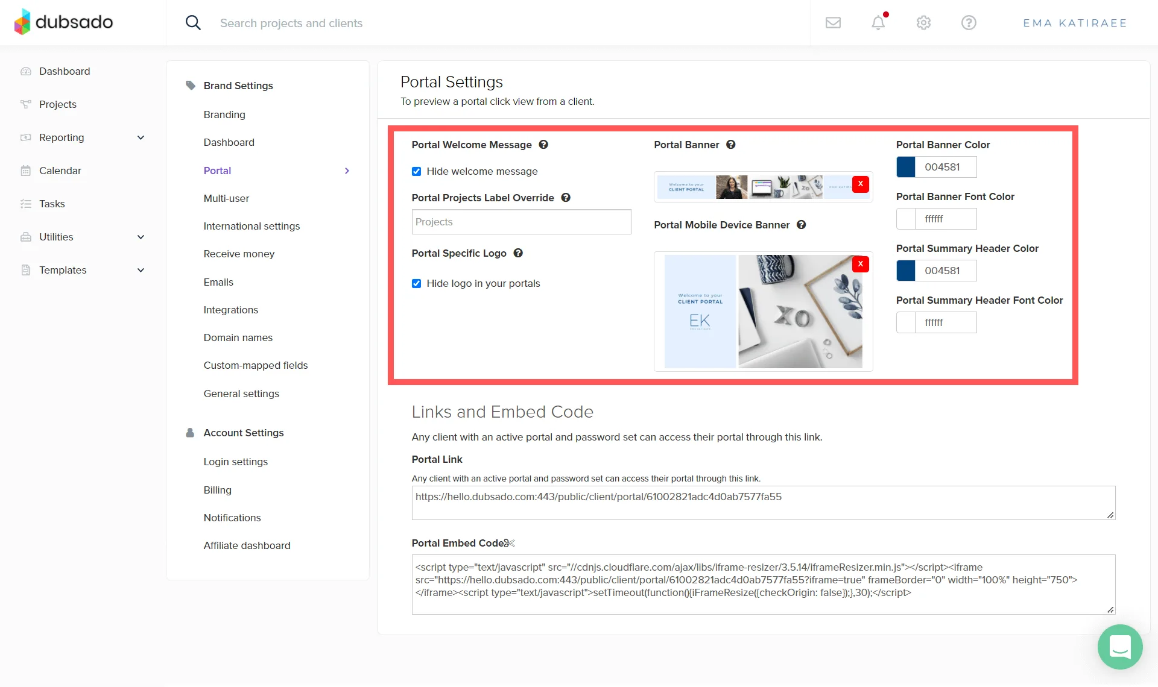The image size is (1158, 687).
Task: Go to Dashboard in main sidebar
Action: [x=65, y=71]
